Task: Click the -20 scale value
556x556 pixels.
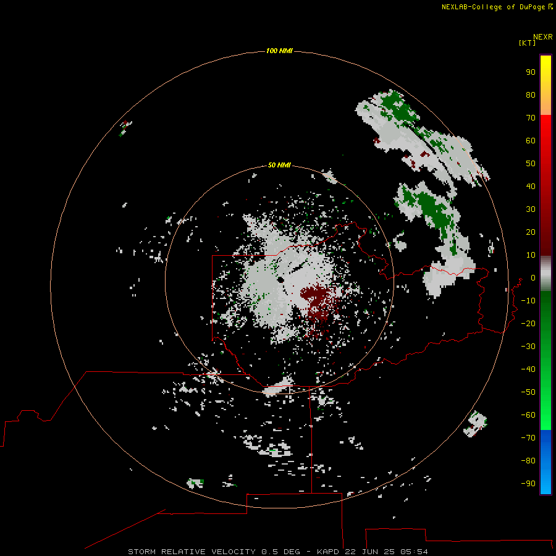Action: pyautogui.click(x=528, y=324)
